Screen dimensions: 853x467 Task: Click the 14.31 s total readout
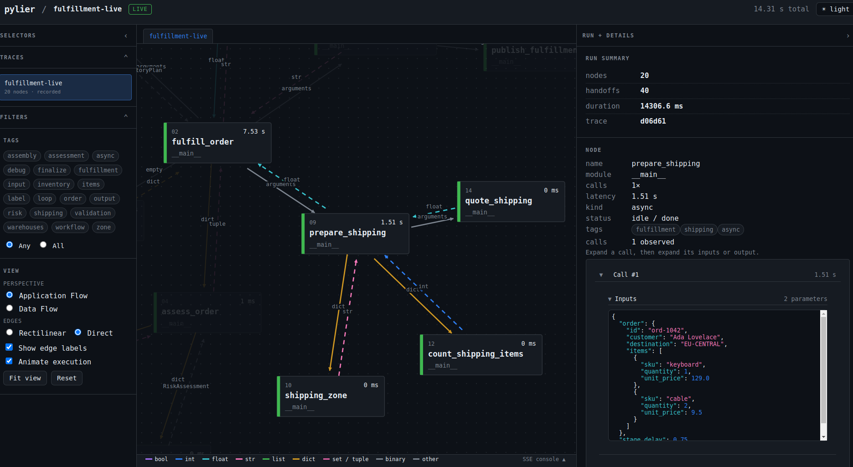click(781, 9)
